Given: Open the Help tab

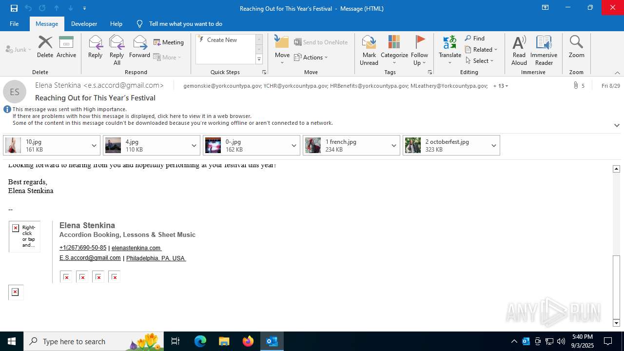Looking at the screenshot, I should pyautogui.click(x=116, y=24).
